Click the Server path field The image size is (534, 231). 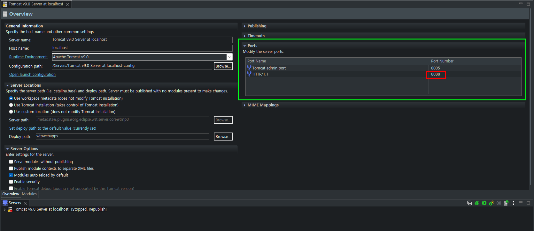[x=122, y=120]
